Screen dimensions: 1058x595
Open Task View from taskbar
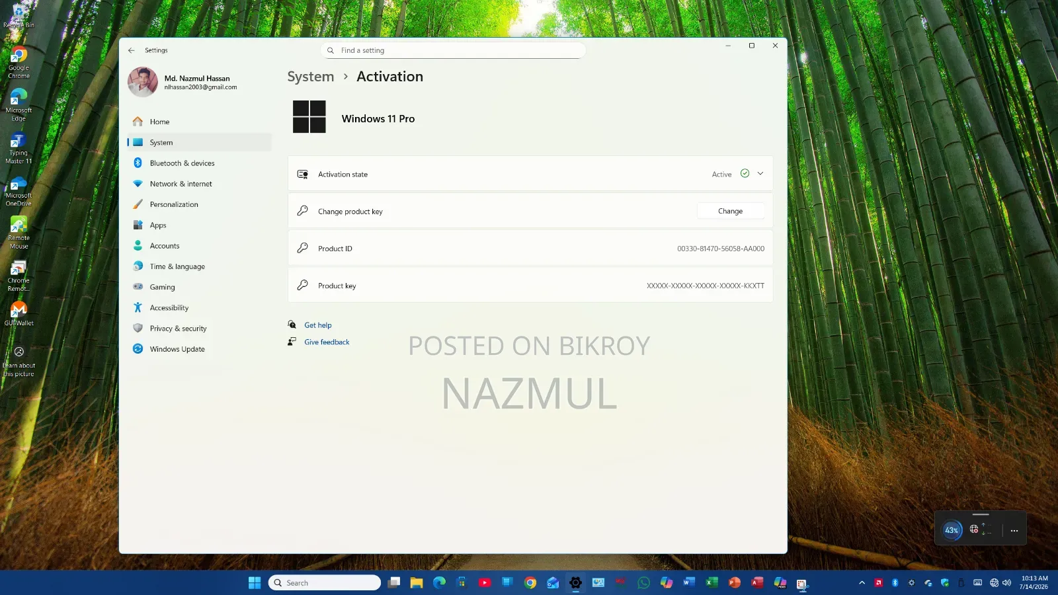tap(394, 582)
